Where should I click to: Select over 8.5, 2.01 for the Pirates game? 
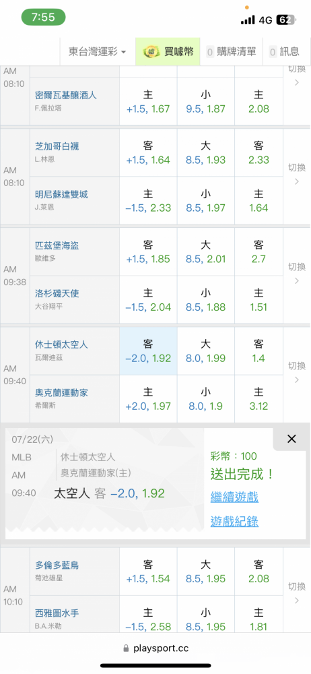pyautogui.click(x=206, y=252)
